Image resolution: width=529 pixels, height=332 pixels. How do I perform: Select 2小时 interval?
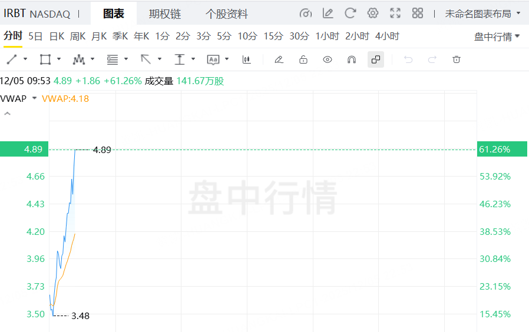coord(357,36)
